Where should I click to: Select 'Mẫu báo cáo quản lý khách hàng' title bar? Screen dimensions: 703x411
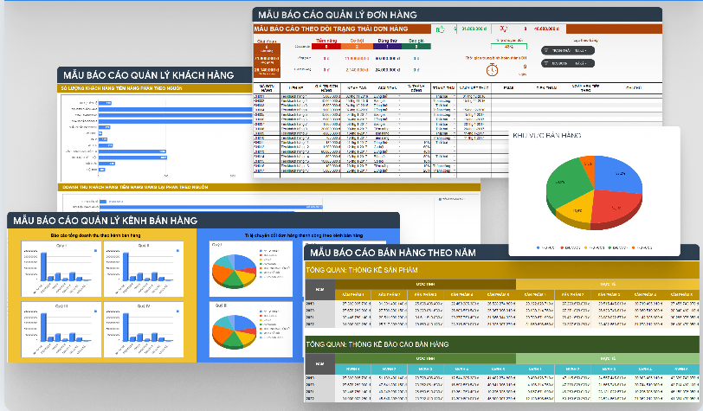tap(147, 75)
